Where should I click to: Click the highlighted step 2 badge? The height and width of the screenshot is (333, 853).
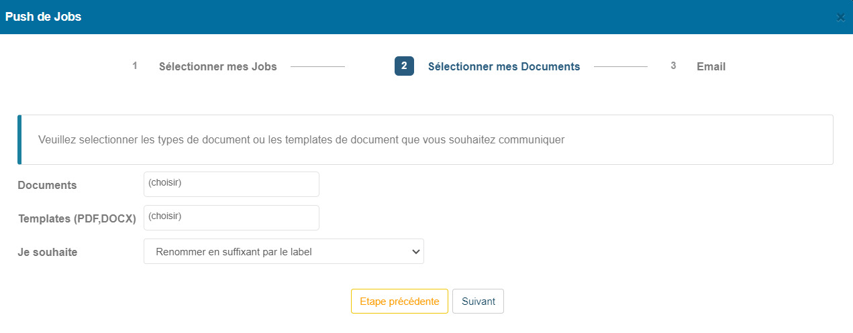pos(404,66)
